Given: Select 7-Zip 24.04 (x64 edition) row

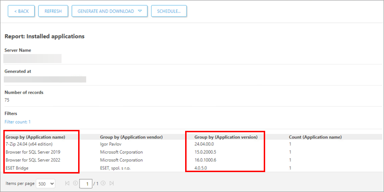Looking at the screenshot, I should 29,144.
